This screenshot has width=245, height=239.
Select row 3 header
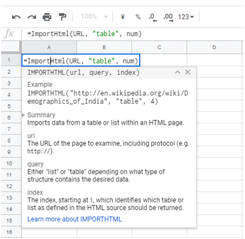9,83
